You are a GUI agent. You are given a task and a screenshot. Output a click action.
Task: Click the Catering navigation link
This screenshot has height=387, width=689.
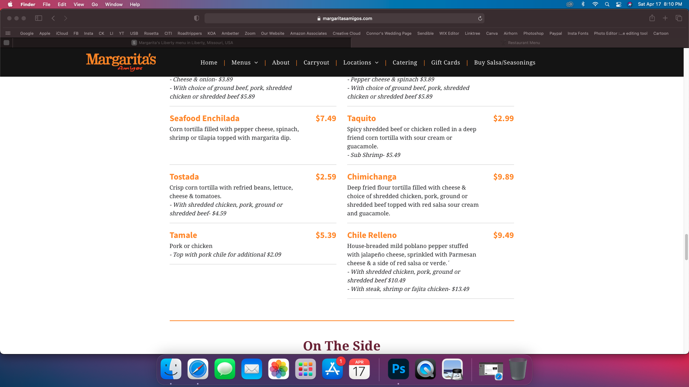[404, 62]
